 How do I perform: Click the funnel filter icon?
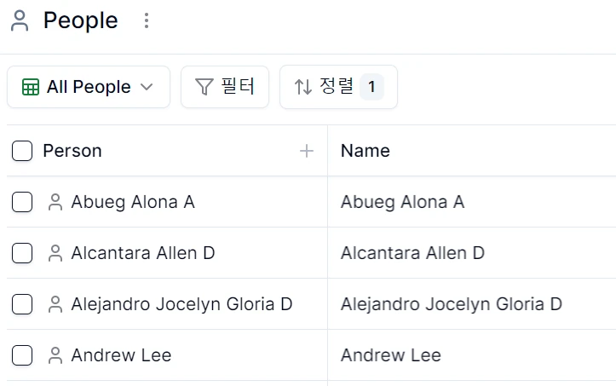tap(204, 87)
